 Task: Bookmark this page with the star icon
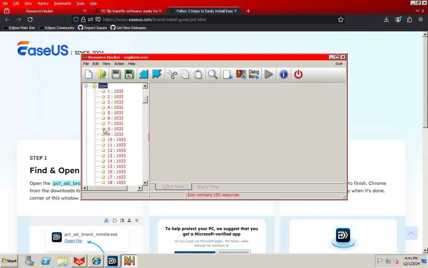tap(341, 19)
